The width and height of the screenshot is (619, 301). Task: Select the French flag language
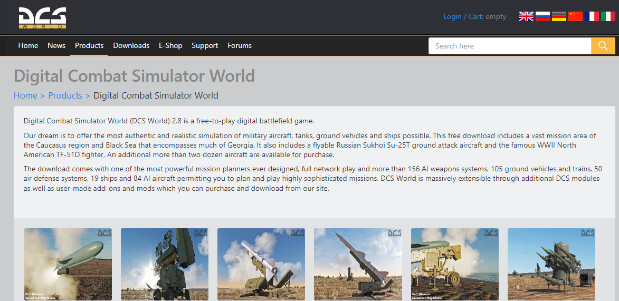click(592, 16)
